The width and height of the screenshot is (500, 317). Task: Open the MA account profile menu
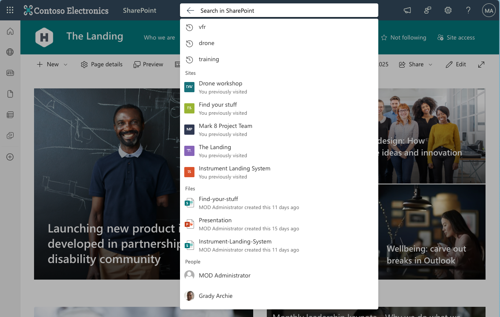(x=488, y=11)
